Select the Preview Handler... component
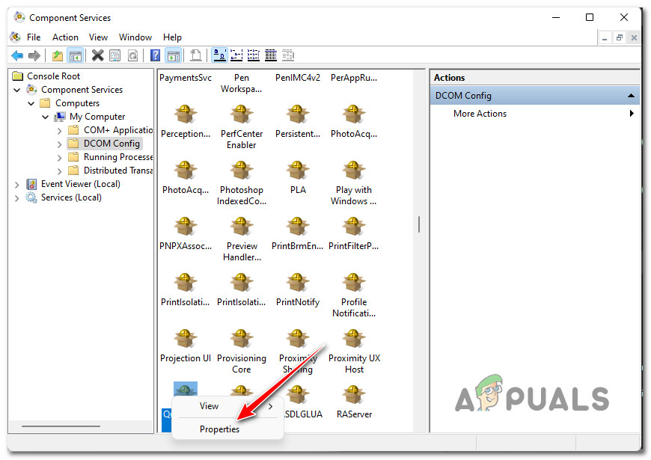 (241, 239)
